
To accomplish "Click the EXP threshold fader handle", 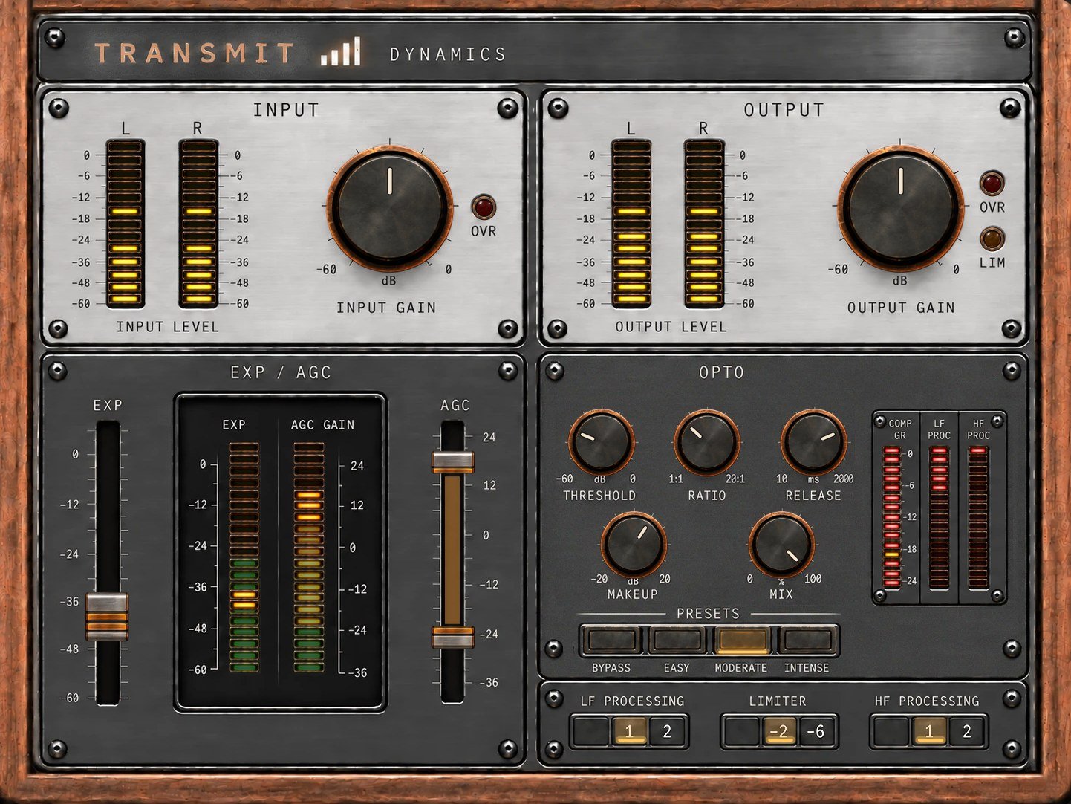I will (x=107, y=616).
